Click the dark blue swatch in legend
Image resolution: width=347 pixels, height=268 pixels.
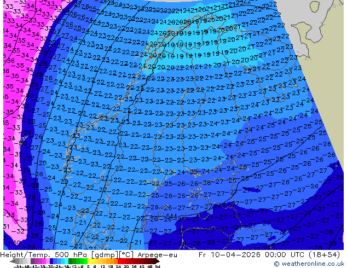(51, 261)
